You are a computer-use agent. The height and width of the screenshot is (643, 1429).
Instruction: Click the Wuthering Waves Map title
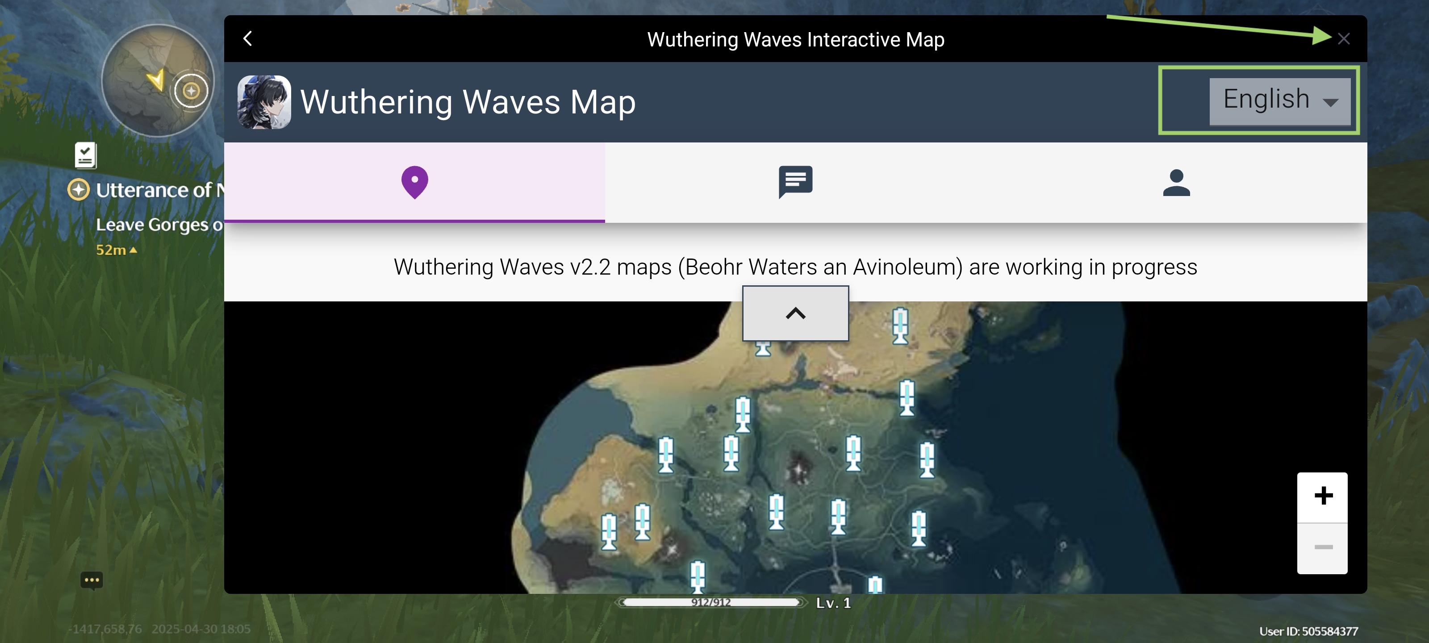[468, 102]
